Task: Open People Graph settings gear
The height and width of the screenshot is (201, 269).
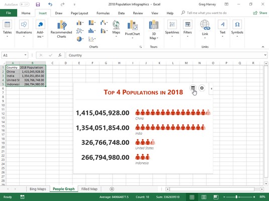Action: tap(202, 88)
